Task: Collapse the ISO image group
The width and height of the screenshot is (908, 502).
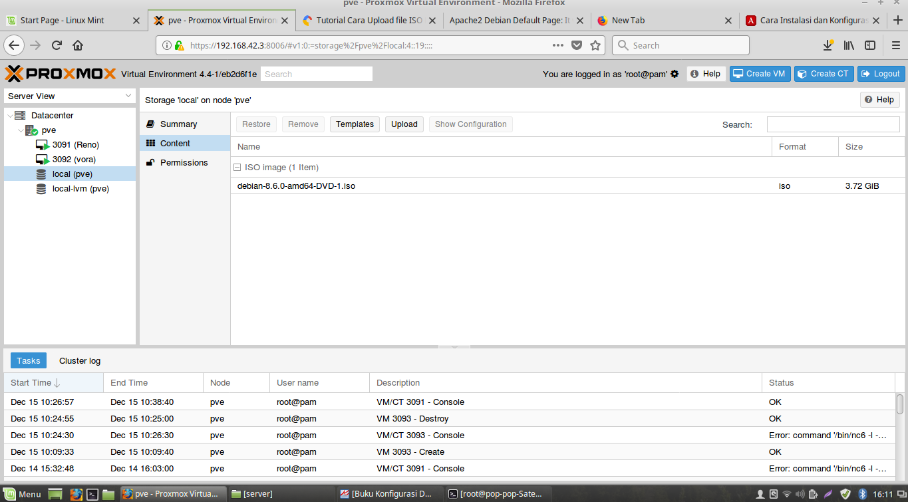Action: pyautogui.click(x=237, y=168)
